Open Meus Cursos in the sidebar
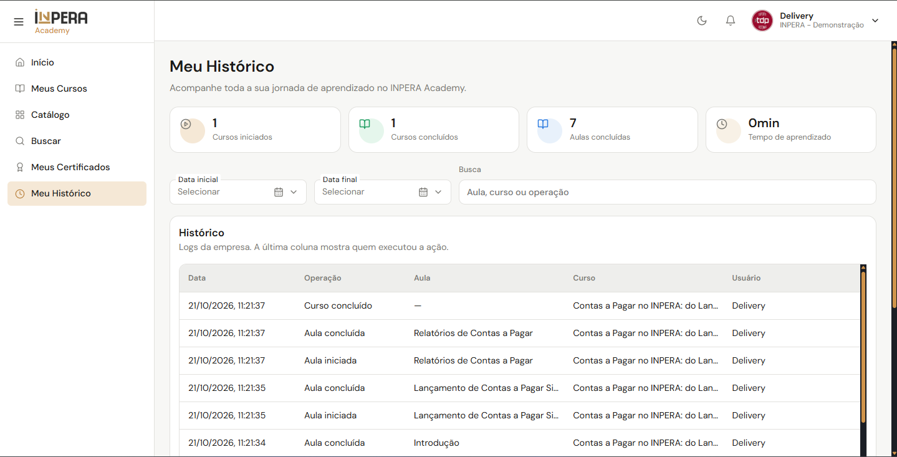 [77, 89]
